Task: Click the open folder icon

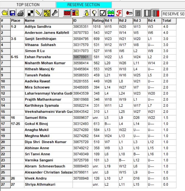Action: pos(5,13)
